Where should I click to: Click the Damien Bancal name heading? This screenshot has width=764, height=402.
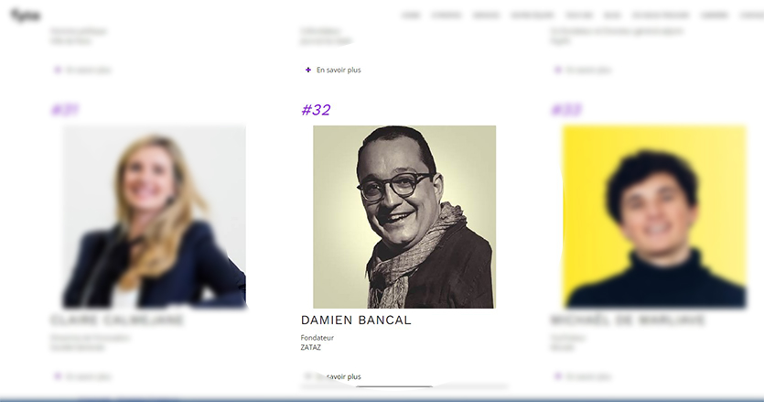pos(356,320)
